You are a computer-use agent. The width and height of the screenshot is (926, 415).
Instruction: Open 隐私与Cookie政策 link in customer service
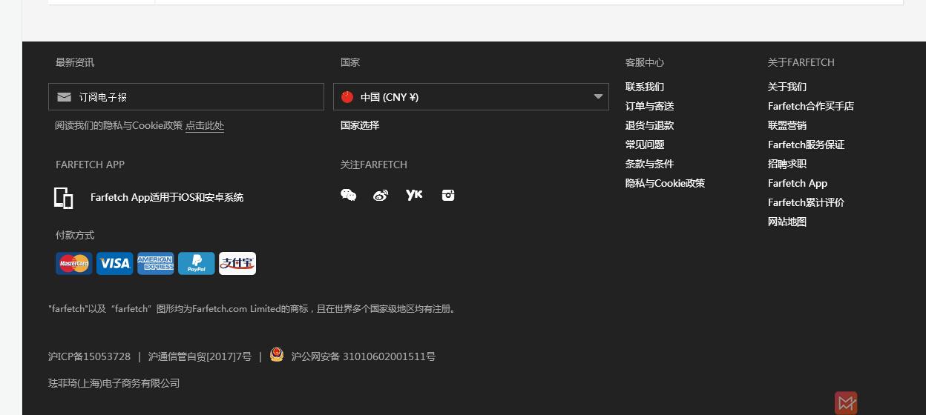(666, 183)
